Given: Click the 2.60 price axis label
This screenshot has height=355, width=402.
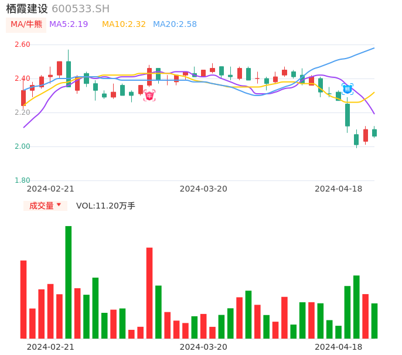Looking at the screenshot, I should (x=22, y=45).
